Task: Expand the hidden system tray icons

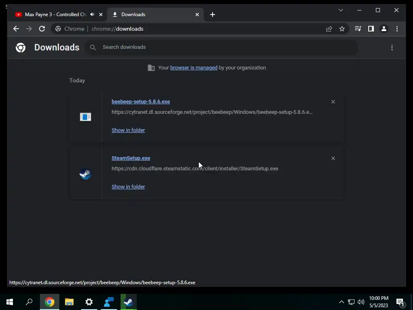Action: (x=341, y=302)
